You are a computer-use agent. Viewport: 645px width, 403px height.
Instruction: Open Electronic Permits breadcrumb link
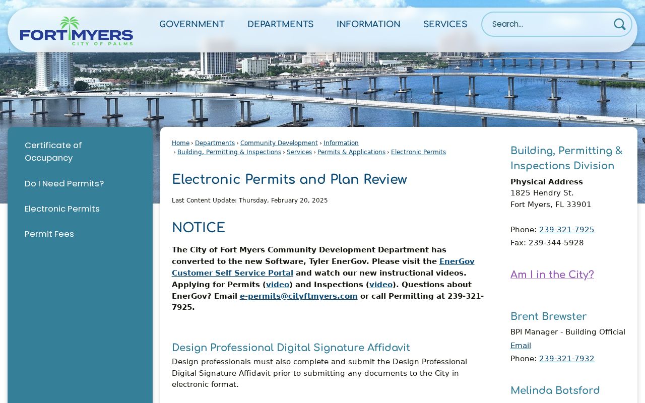tap(418, 152)
